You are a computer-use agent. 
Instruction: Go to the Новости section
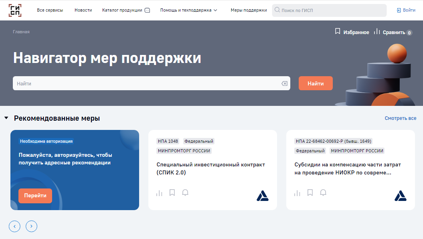pos(83,10)
